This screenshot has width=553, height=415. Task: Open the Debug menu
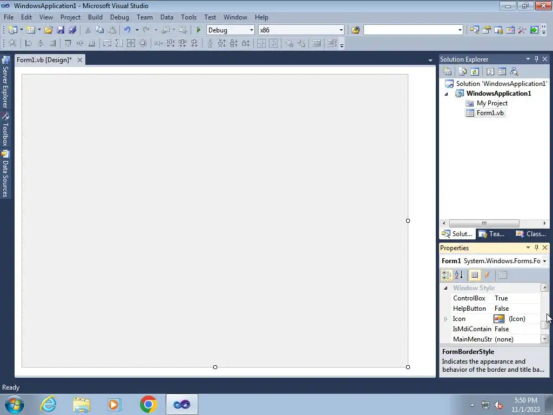pos(119,17)
